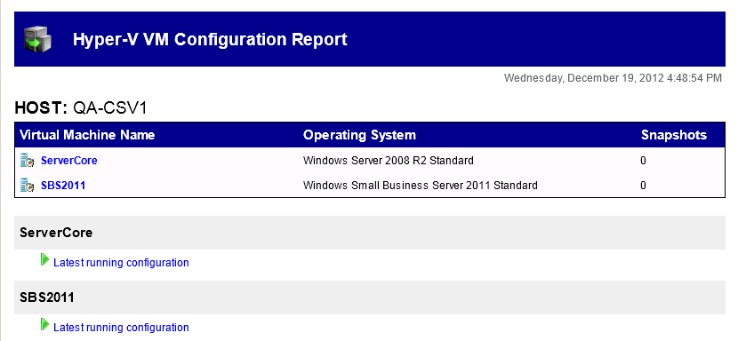This screenshot has height=341, width=754.
Task: Click the Hyper-V report server icon in header
Action: click(x=37, y=39)
